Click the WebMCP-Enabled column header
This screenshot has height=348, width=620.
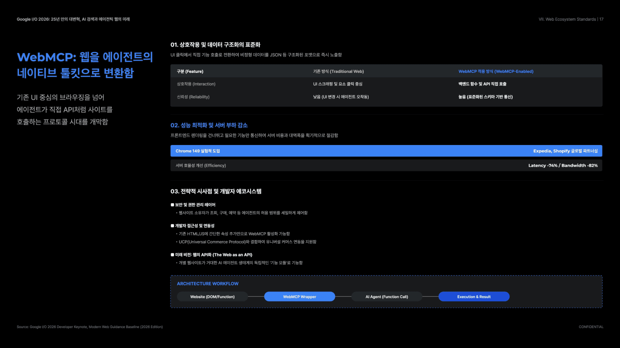pos(496,71)
